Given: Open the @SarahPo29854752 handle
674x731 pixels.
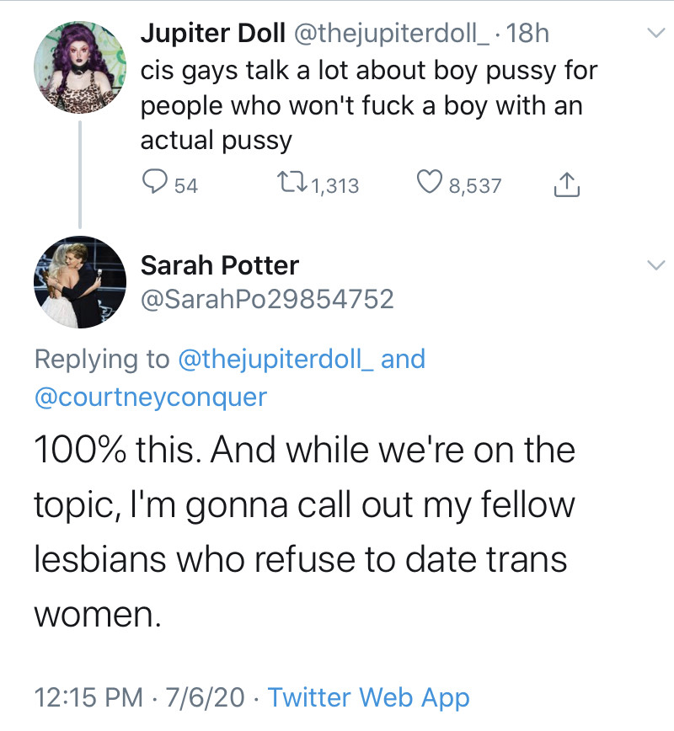Looking at the screenshot, I should [267, 299].
